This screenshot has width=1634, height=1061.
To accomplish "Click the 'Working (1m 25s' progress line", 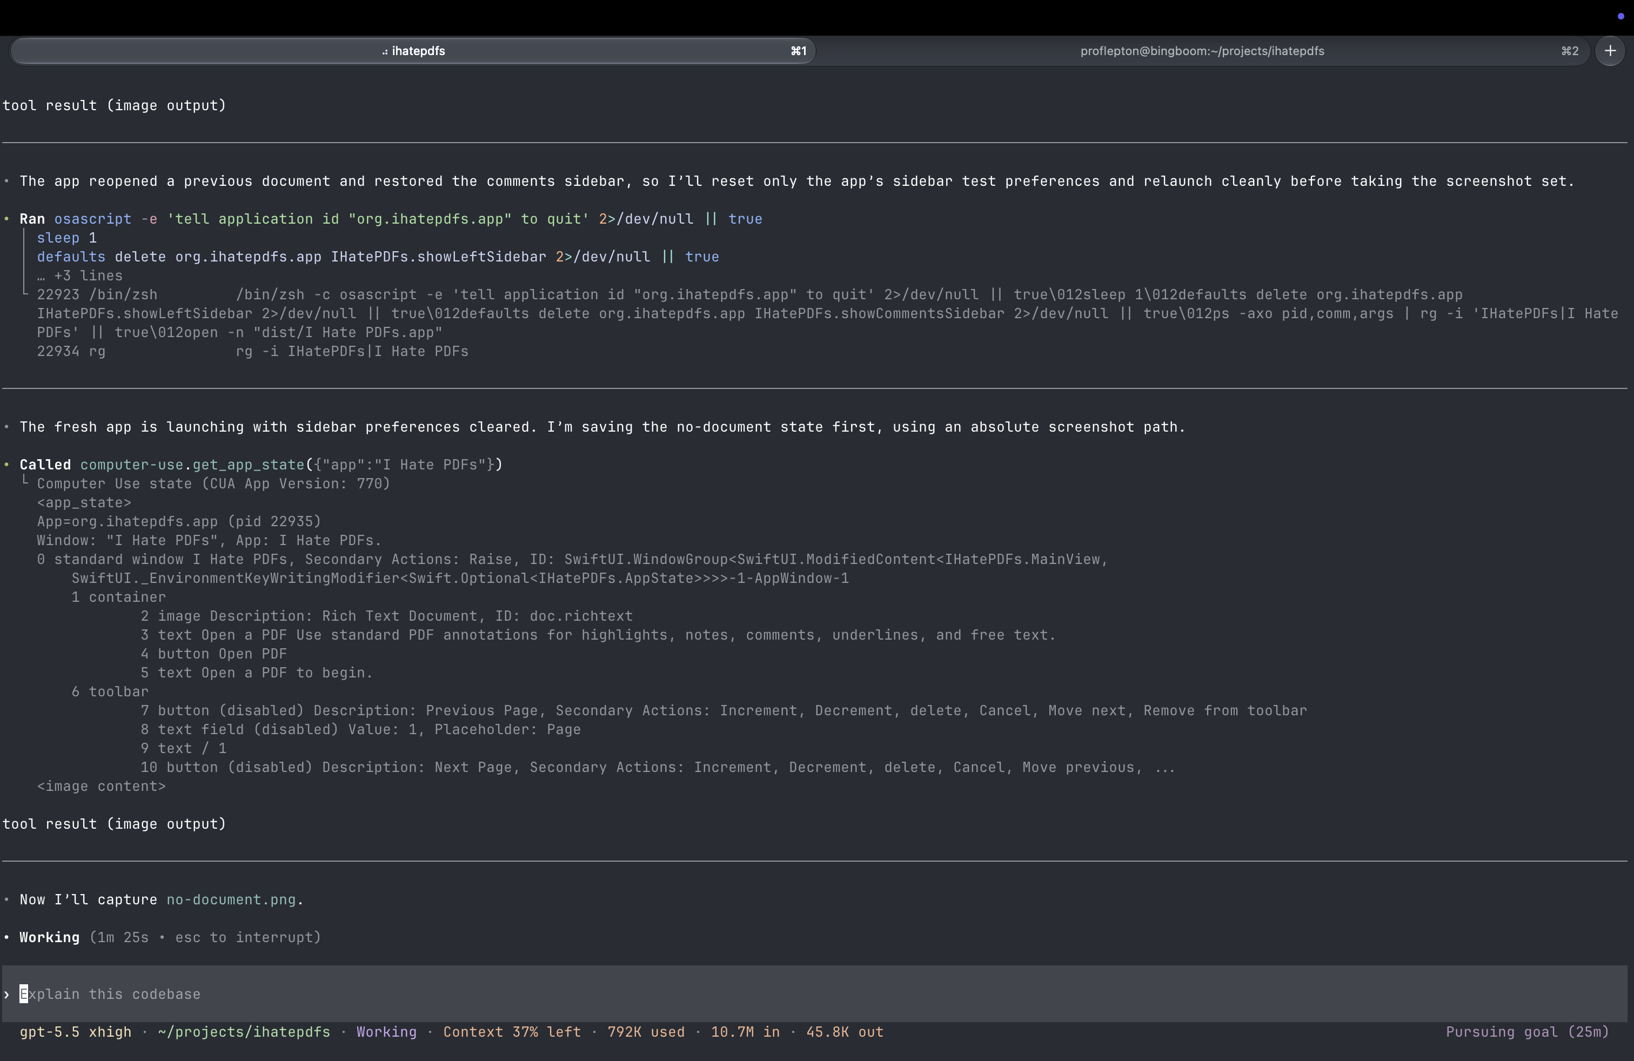I will point(170,937).
